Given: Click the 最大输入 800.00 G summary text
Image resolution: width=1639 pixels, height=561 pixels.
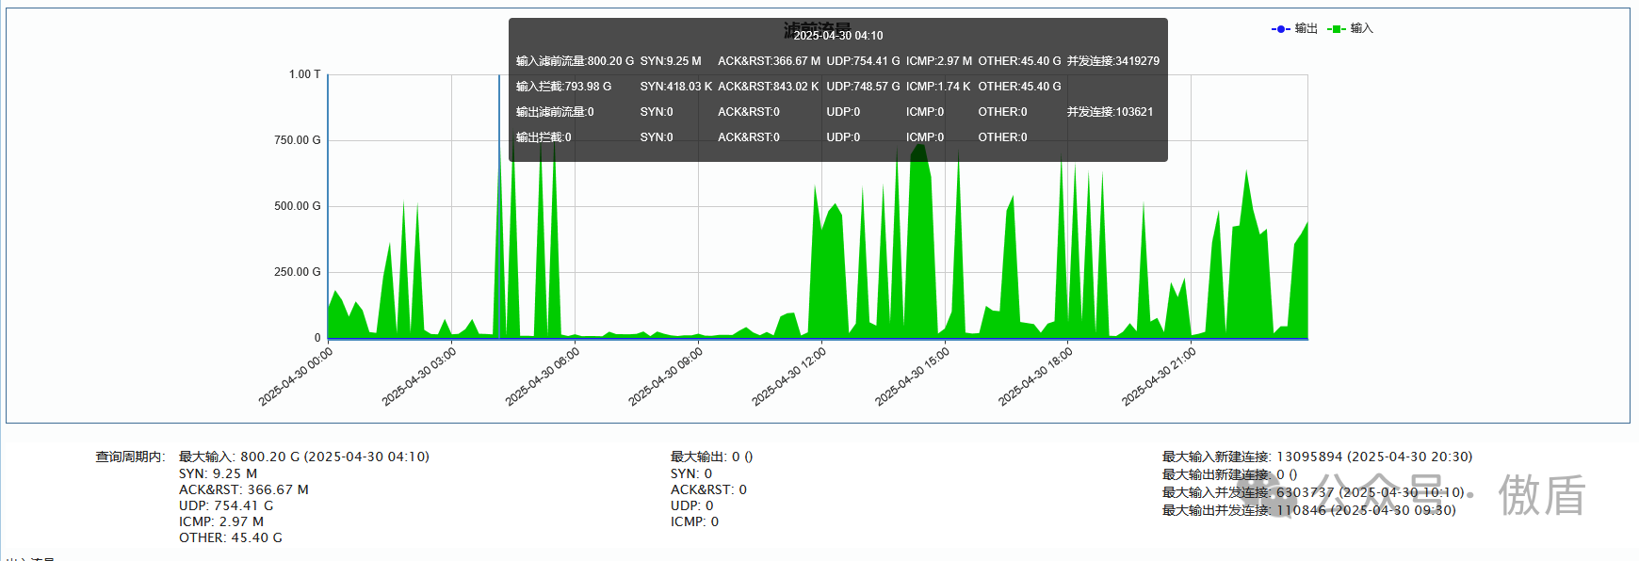Looking at the screenshot, I should point(303,457).
